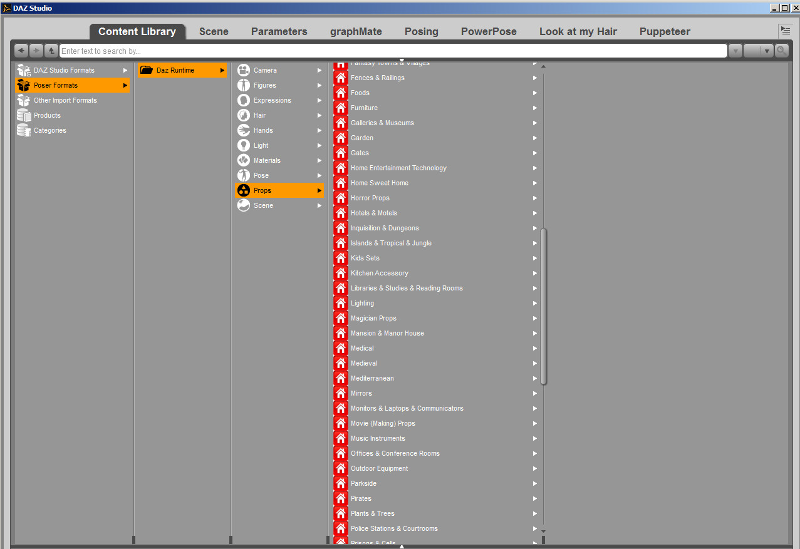Open the Puppeteer tab
The height and width of the screenshot is (549, 800).
(x=665, y=31)
